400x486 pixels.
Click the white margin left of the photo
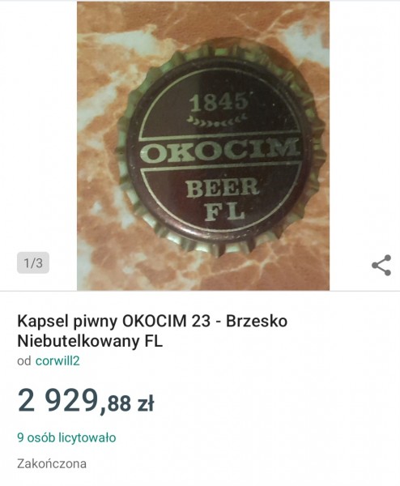pos(38,124)
